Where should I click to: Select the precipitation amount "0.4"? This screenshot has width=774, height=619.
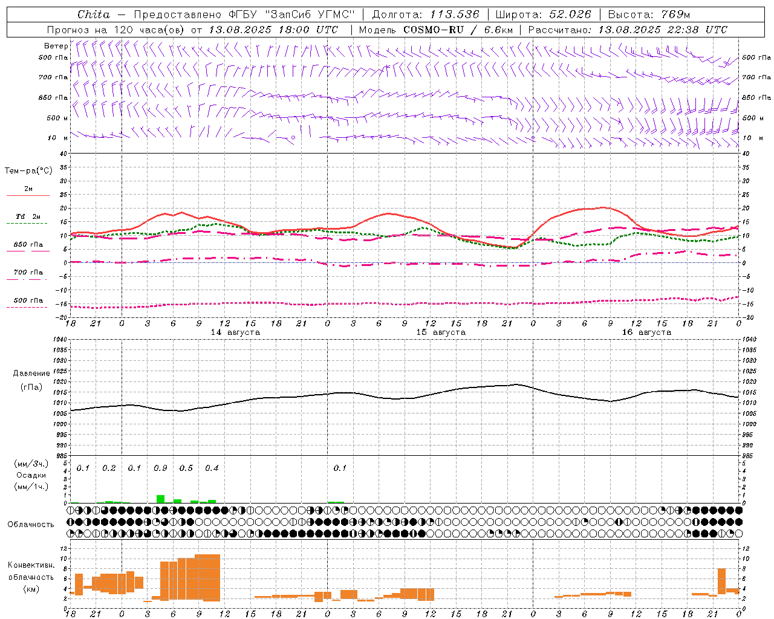212,468
